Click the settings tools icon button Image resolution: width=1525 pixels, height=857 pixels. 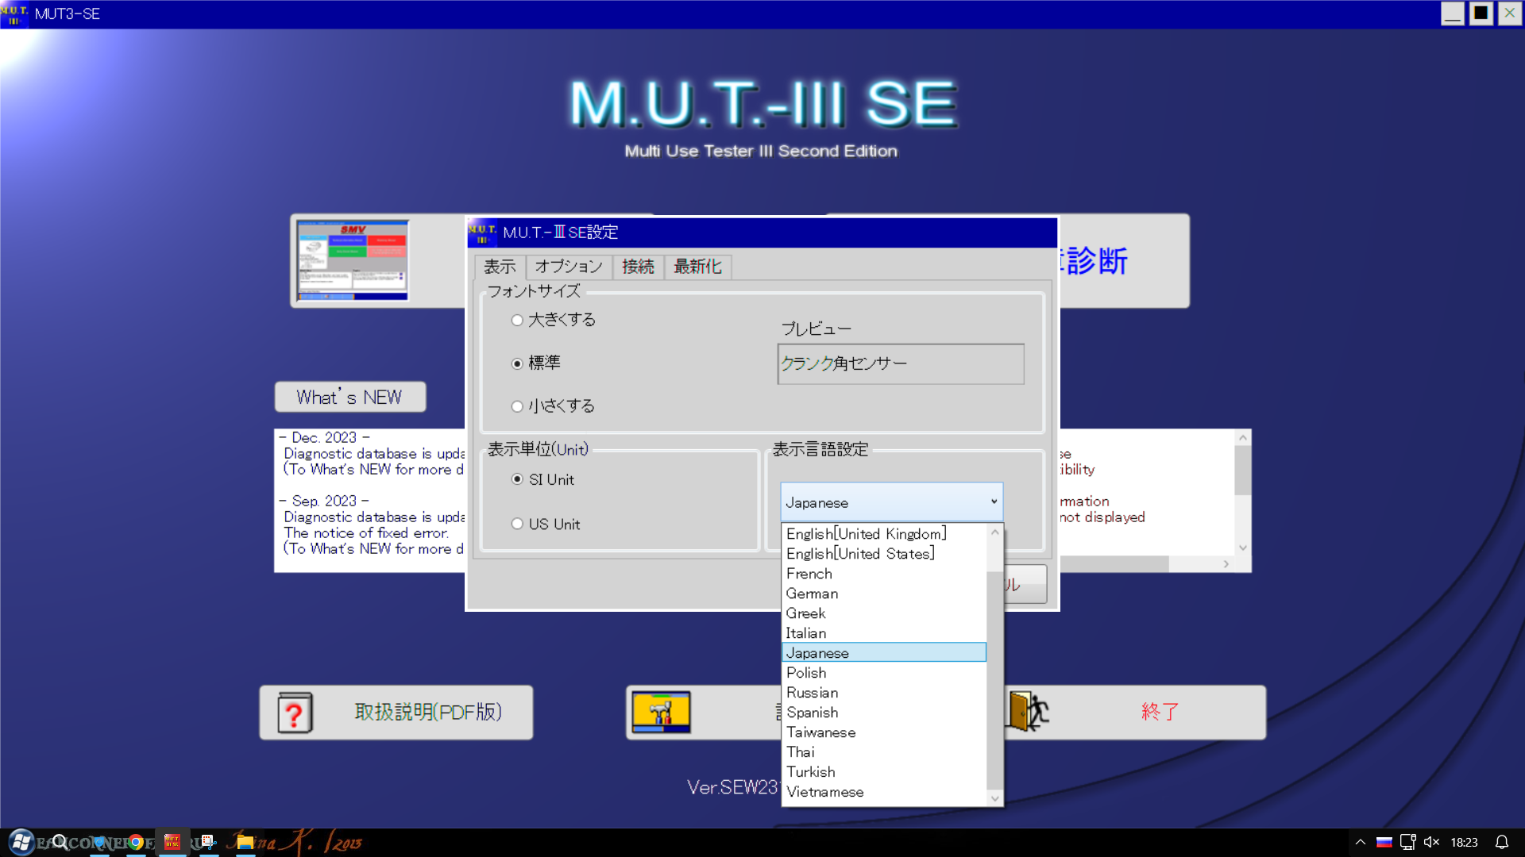pos(661,712)
